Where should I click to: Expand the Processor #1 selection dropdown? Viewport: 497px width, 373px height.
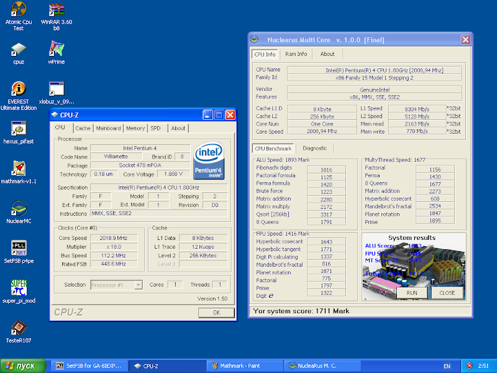coord(138,285)
